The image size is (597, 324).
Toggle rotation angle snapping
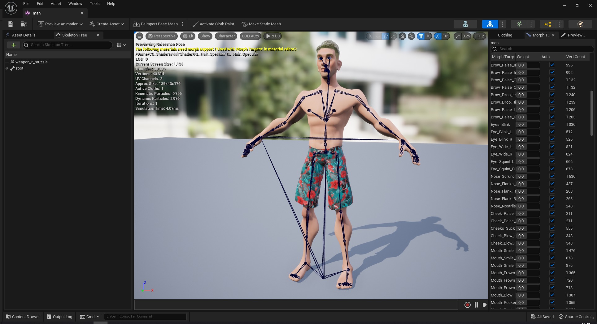click(x=438, y=36)
